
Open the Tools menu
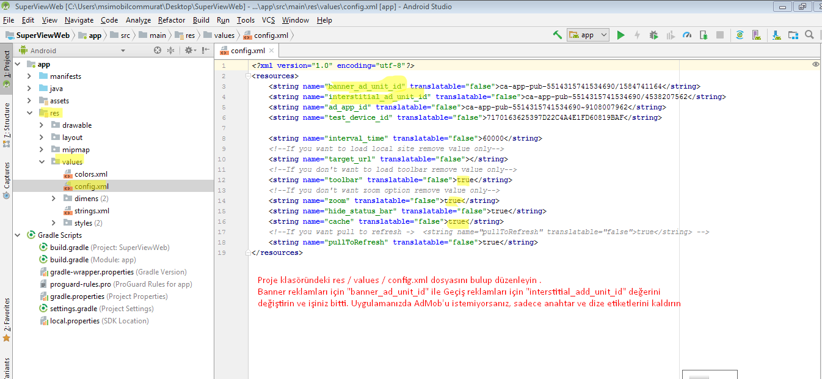[x=246, y=20]
